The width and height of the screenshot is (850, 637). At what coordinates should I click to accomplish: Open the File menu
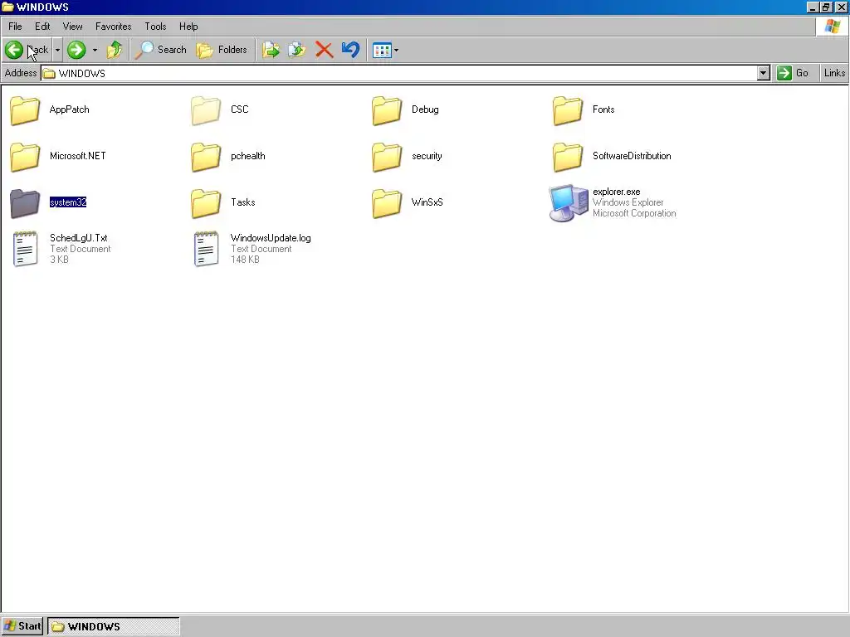(x=15, y=26)
